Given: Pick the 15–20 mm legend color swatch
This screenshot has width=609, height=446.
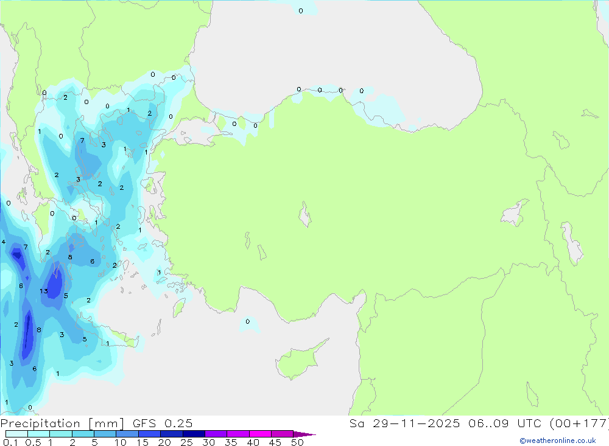Looking at the screenshot, I should (x=150, y=434).
